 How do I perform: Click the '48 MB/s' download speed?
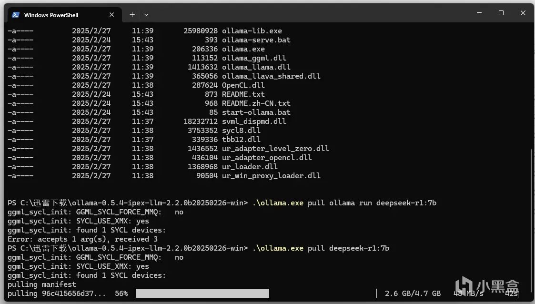[468, 294]
